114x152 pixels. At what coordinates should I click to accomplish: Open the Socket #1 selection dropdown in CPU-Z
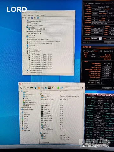coord(96,38)
